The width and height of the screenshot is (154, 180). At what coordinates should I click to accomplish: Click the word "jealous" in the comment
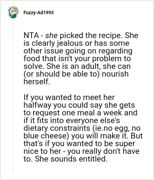click(x=70, y=43)
